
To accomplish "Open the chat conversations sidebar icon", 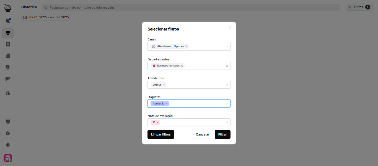I will 8,21.
